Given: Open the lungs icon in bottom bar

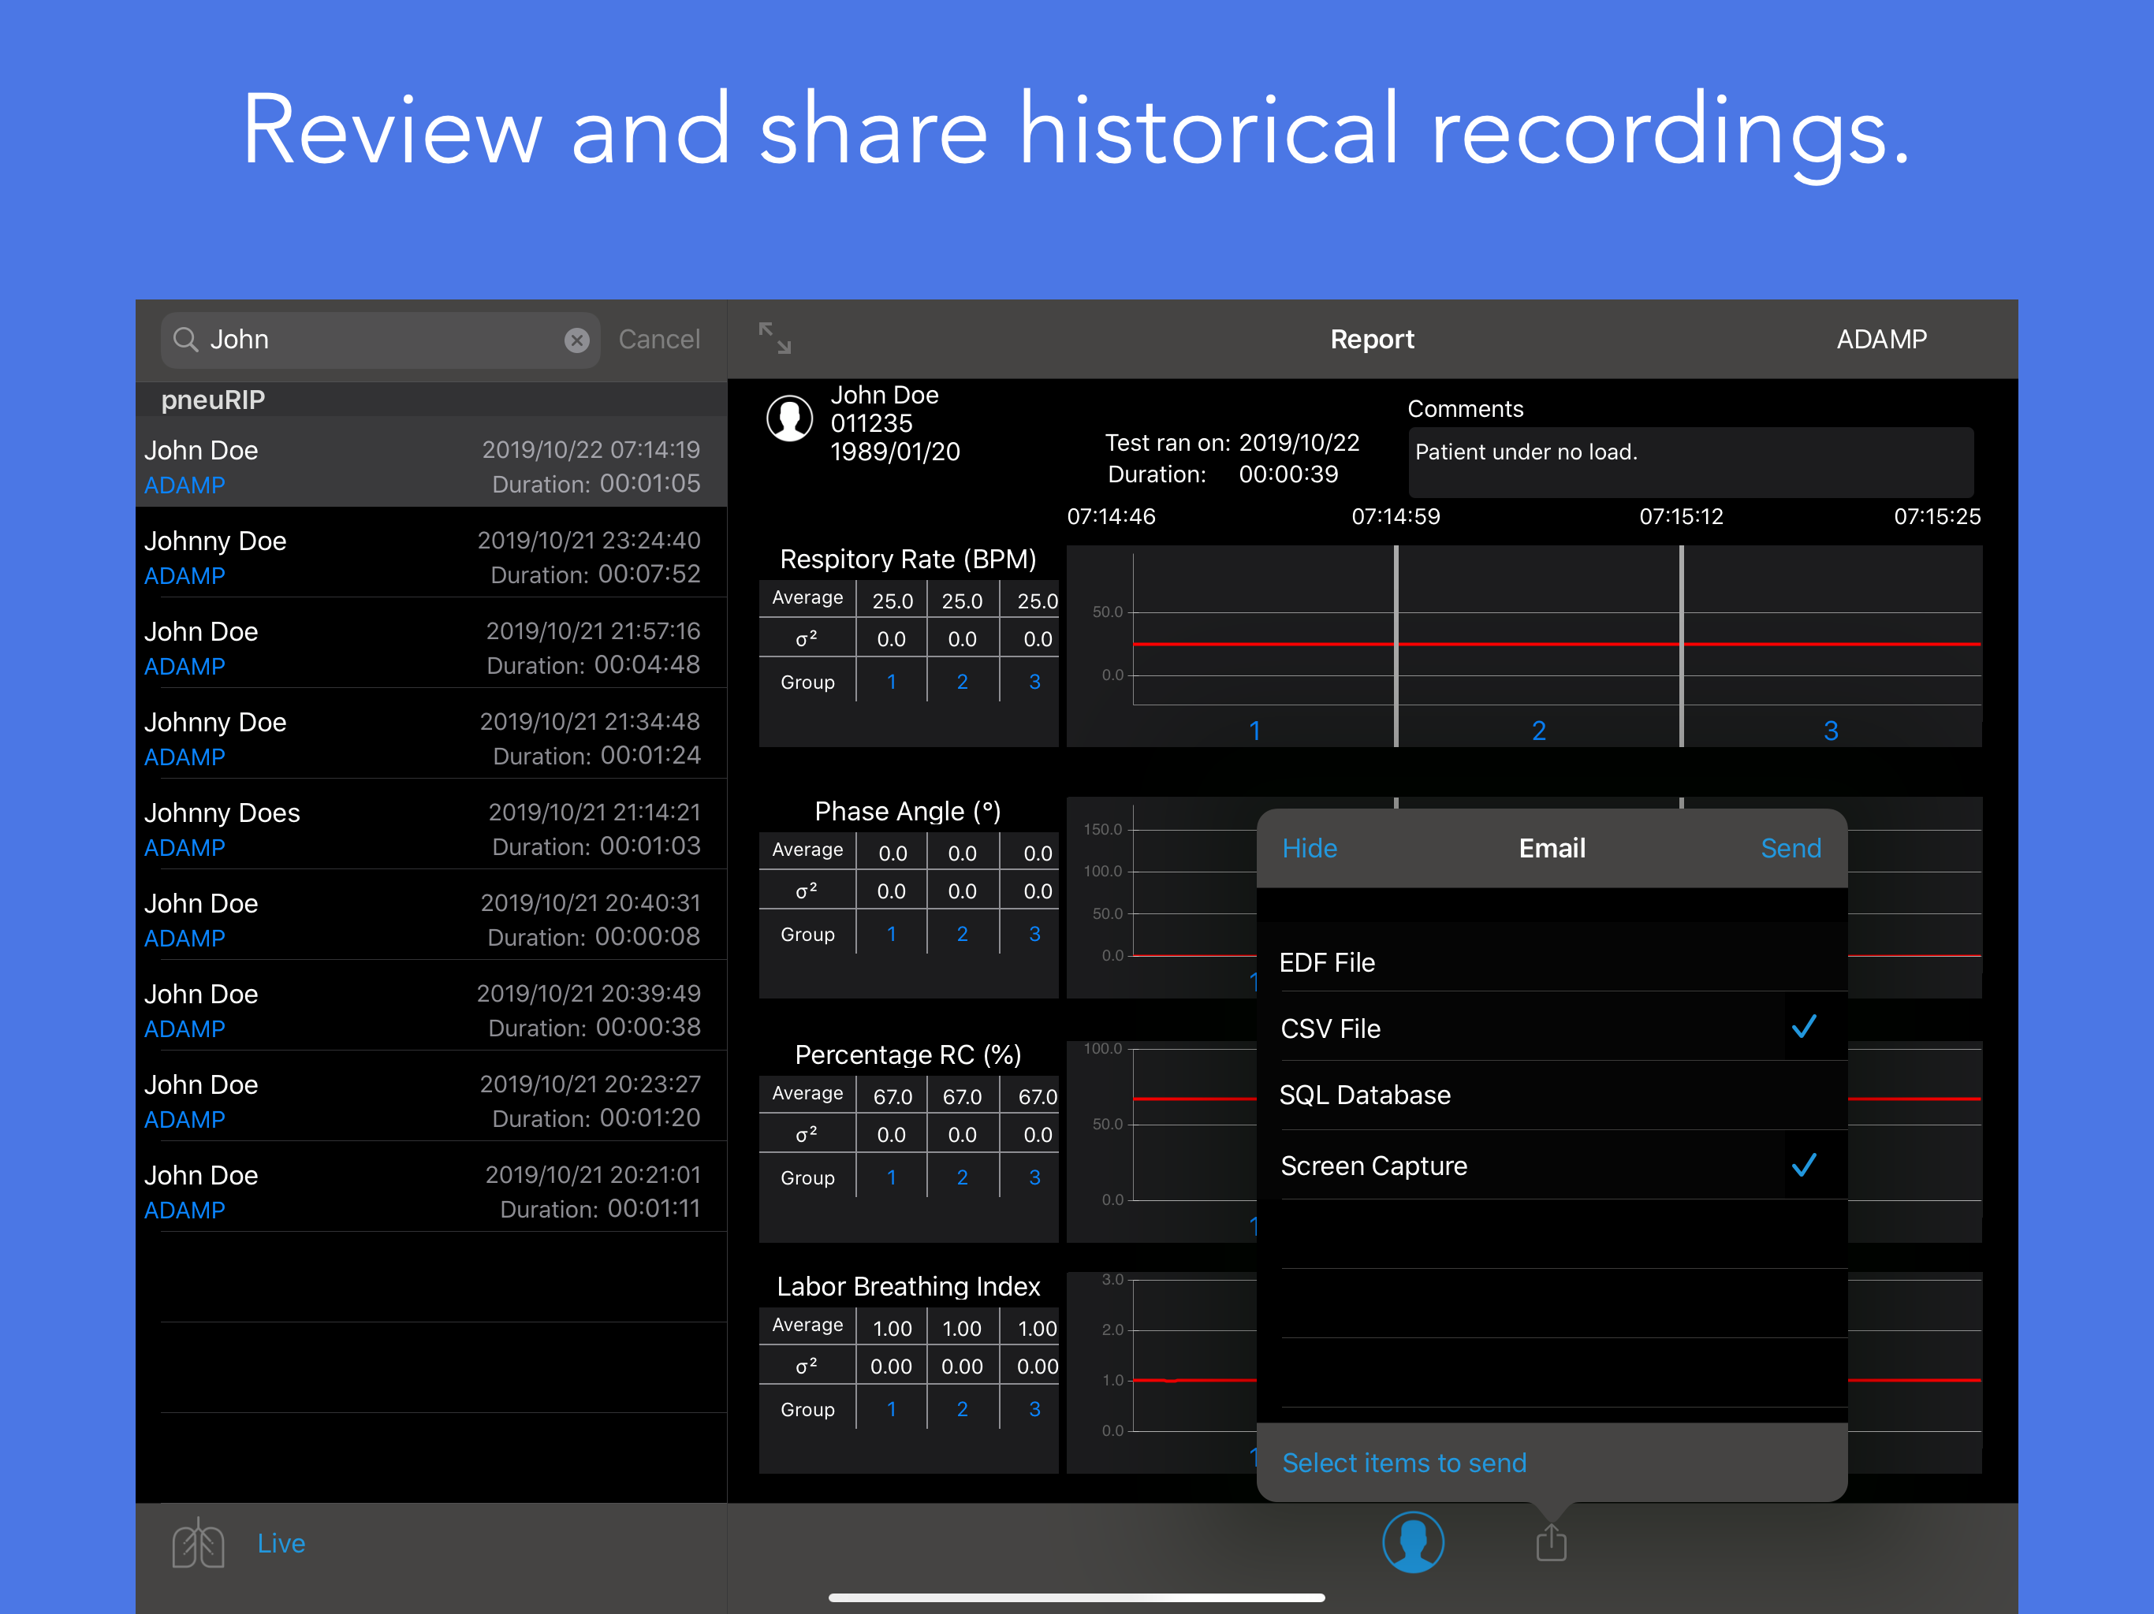Looking at the screenshot, I should pyautogui.click(x=198, y=1543).
